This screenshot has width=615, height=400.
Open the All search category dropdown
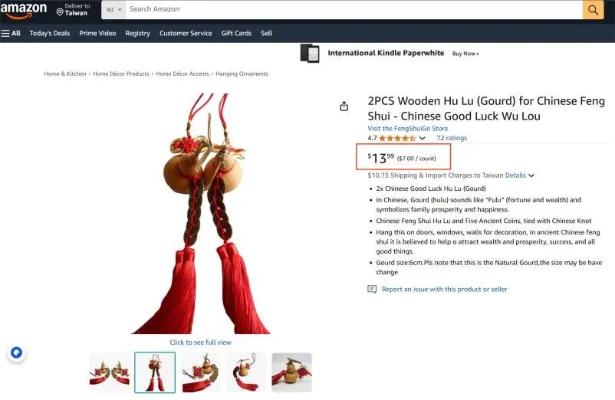click(113, 9)
